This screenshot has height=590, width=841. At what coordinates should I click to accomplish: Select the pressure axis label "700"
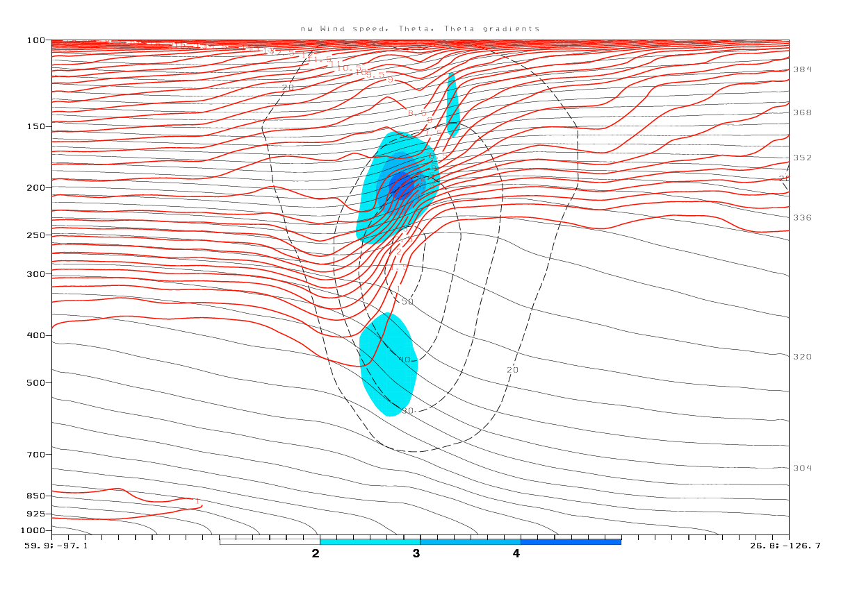[x=37, y=454]
